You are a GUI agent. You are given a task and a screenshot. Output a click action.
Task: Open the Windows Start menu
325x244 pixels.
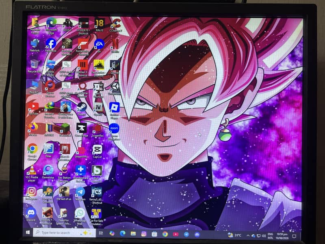point(28,232)
